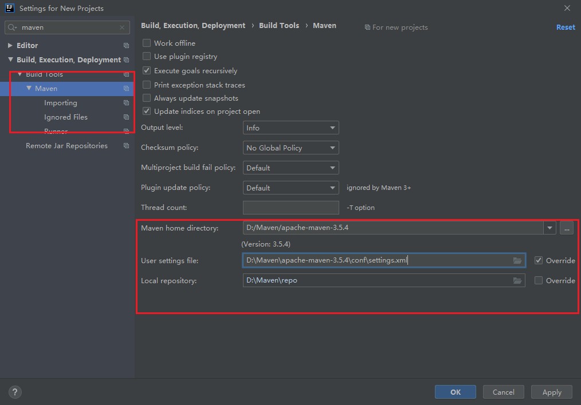Click the Reset link
This screenshot has height=405, width=581.
566,27
